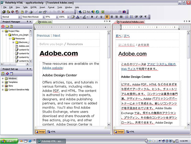Toggle Design view in right pane
The width and height of the screenshot is (191, 144).
[x=119, y=132]
